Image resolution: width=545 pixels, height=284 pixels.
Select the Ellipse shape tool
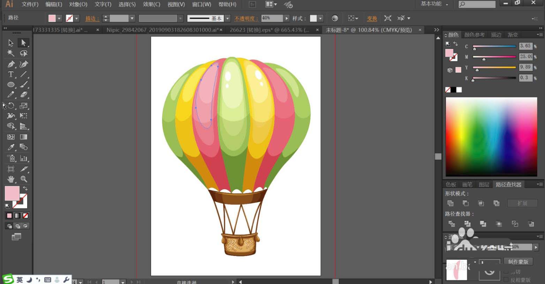pos(11,85)
